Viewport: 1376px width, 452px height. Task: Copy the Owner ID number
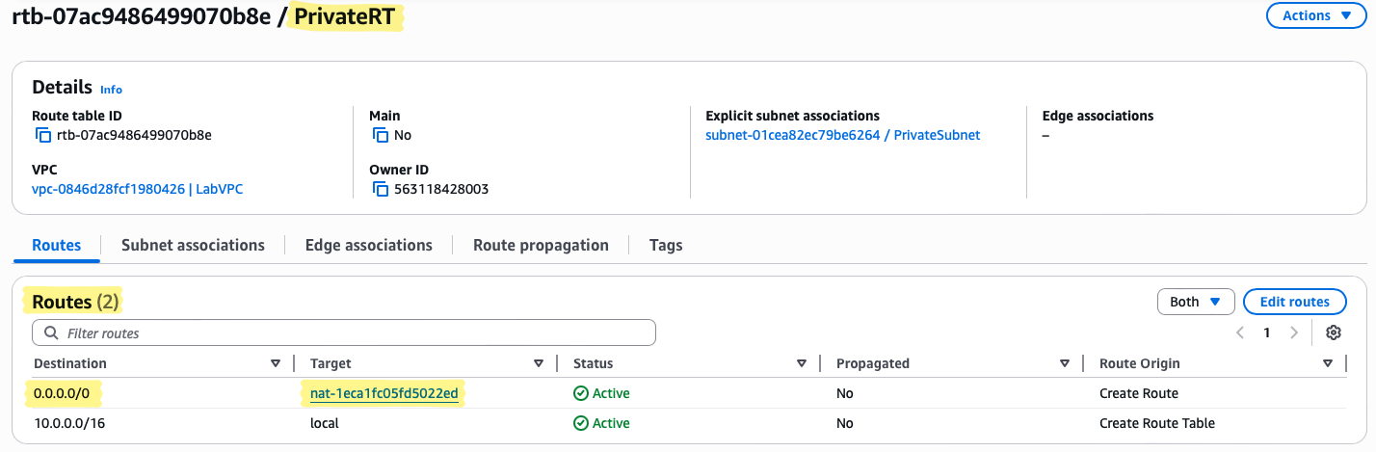point(381,189)
